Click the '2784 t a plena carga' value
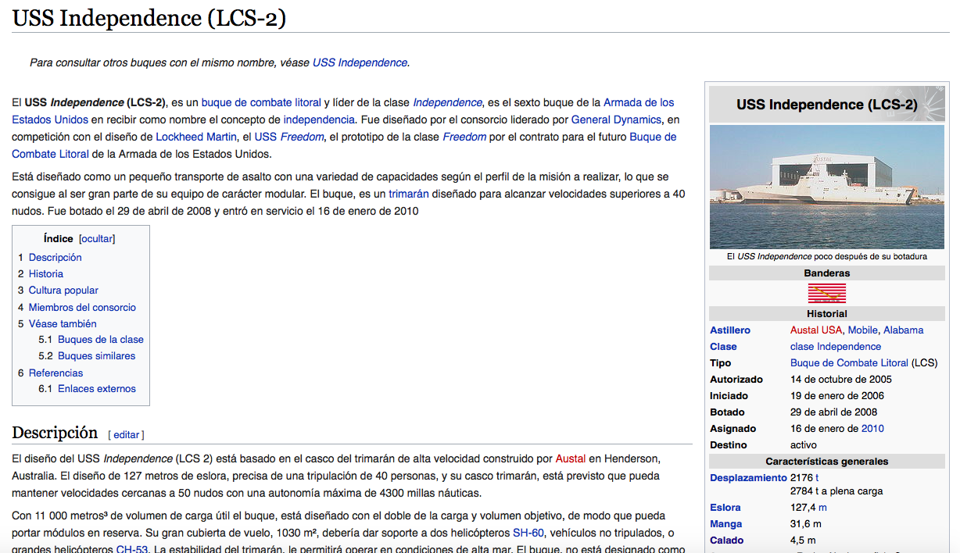Screen dimensions: 960x553 (x=836, y=491)
